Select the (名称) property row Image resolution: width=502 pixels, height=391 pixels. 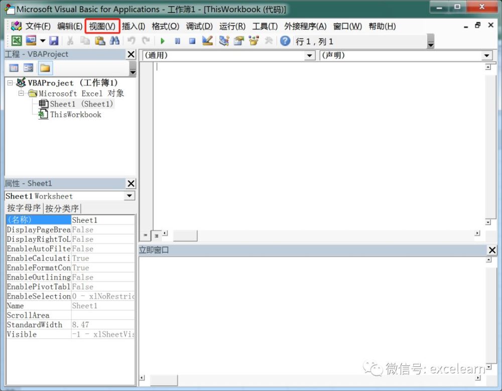tap(70, 220)
